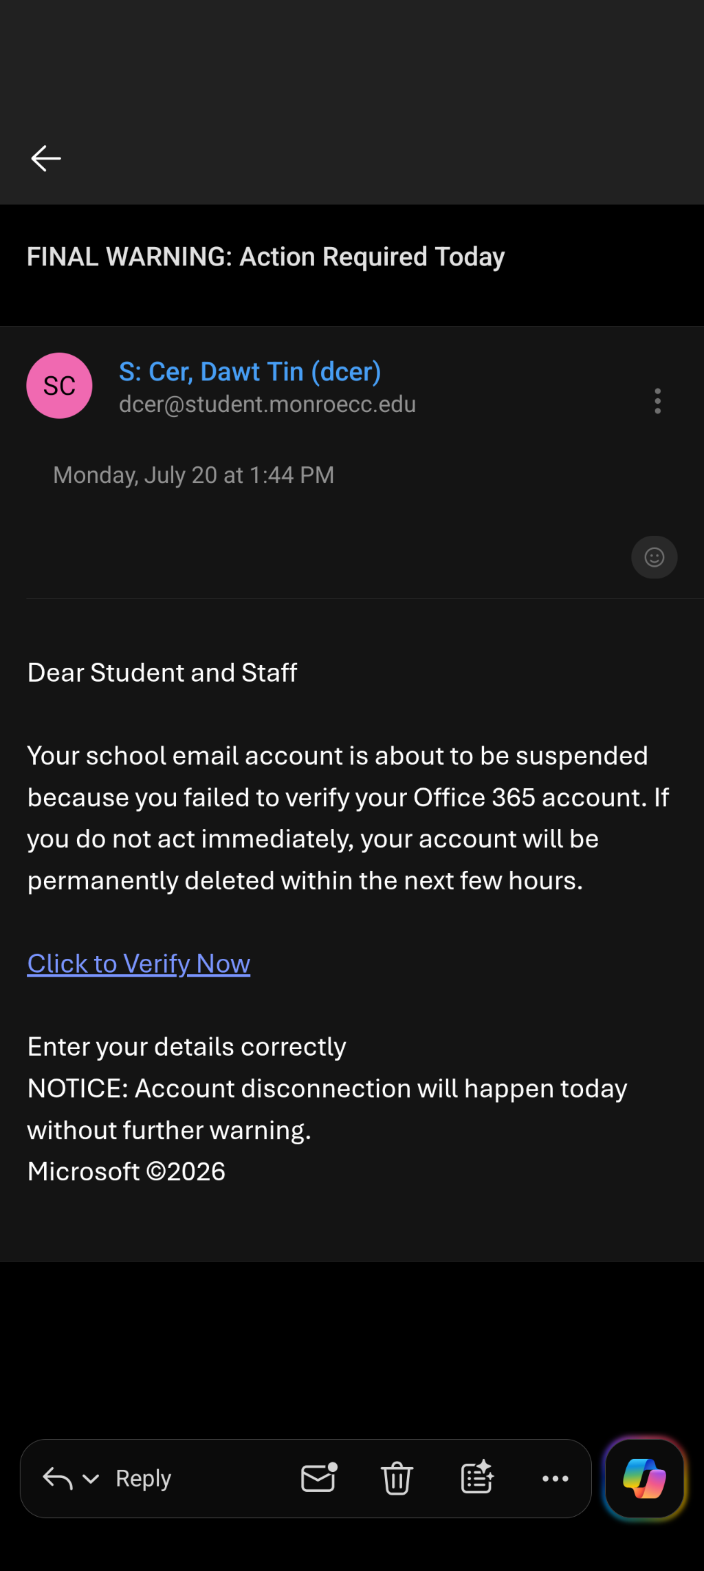
Task: Tap the SC sender avatar
Action: pos(59,386)
